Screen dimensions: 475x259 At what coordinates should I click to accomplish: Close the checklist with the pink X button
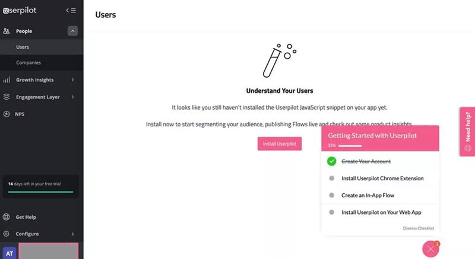(430, 250)
